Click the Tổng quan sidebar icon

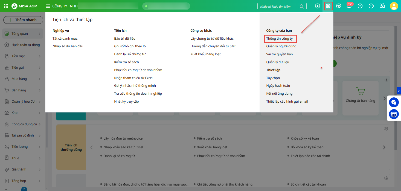coord(7,34)
